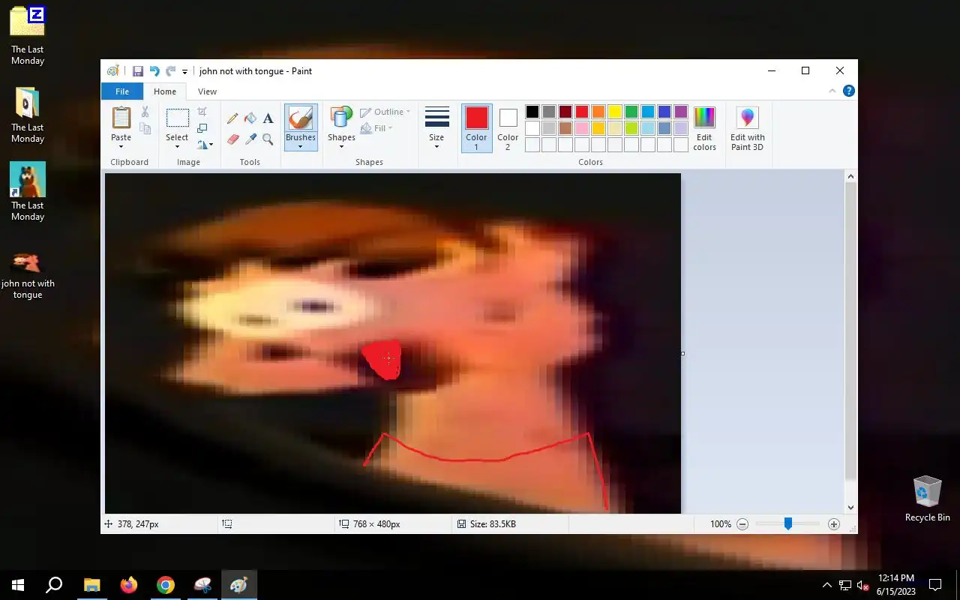Select the Eraser tool
Image resolution: width=960 pixels, height=600 pixels.
[x=232, y=139]
